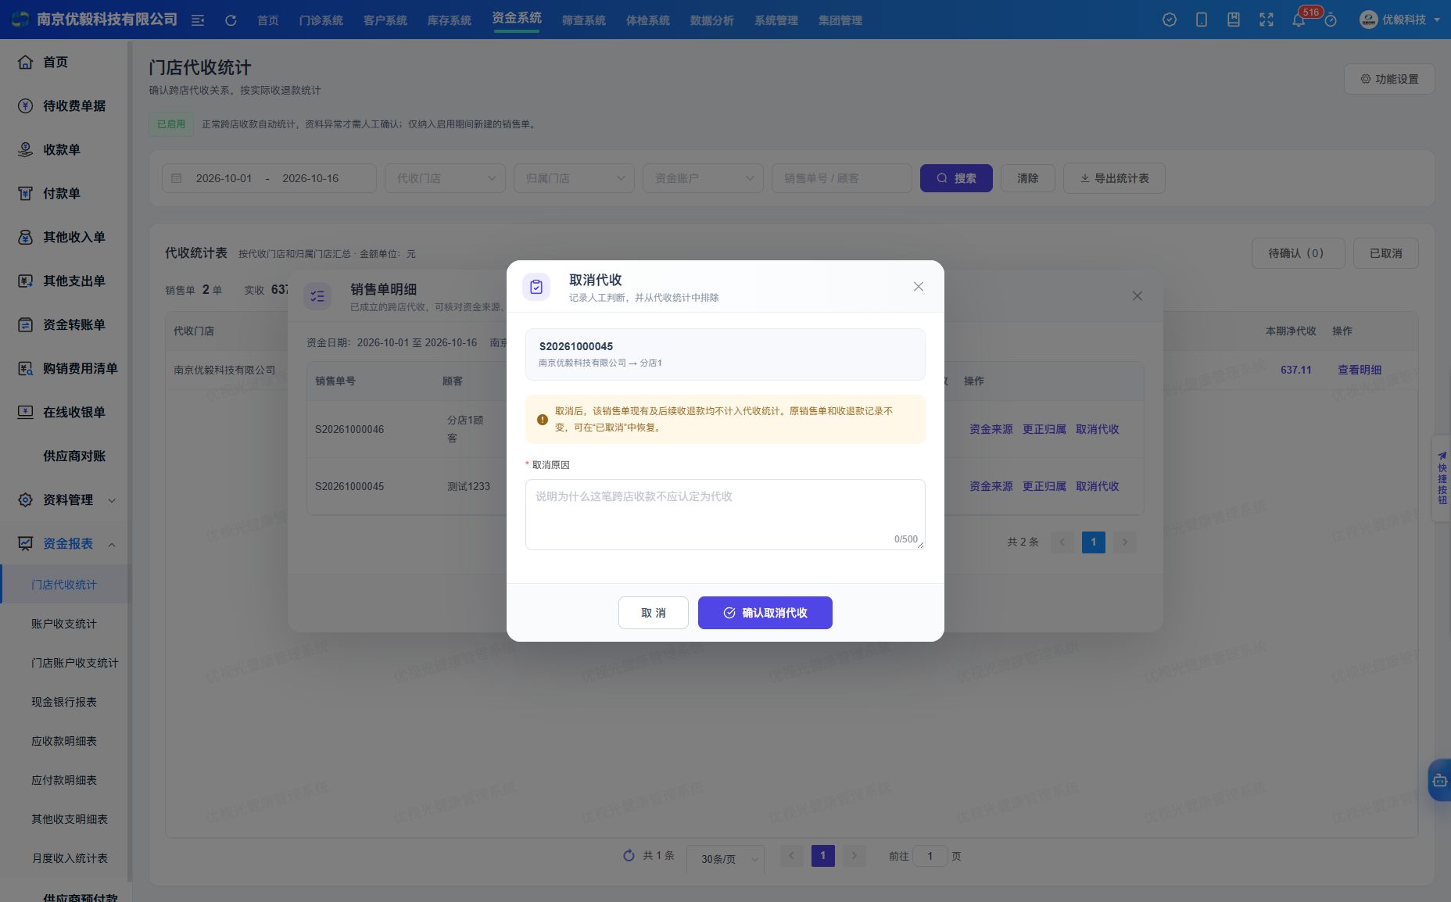Viewport: 1451px width, 902px height.
Task: Open 功能设置 button
Action: click(x=1389, y=79)
